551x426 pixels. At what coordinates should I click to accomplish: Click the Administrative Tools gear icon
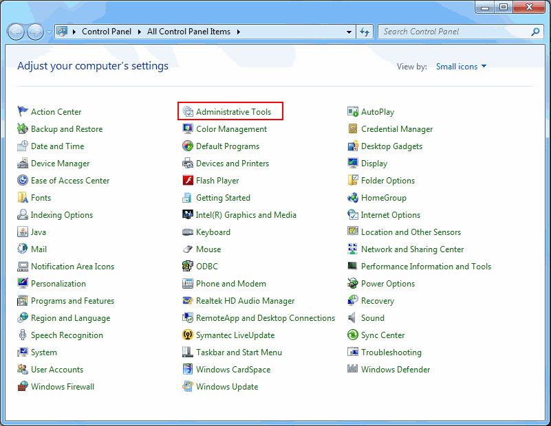tap(188, 111)
